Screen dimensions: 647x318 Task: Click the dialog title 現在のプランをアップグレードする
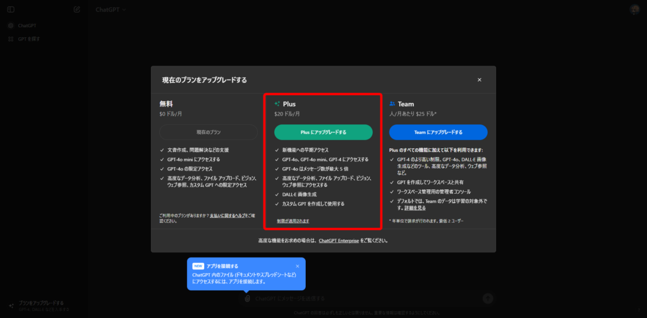click(x=205, y=80)
